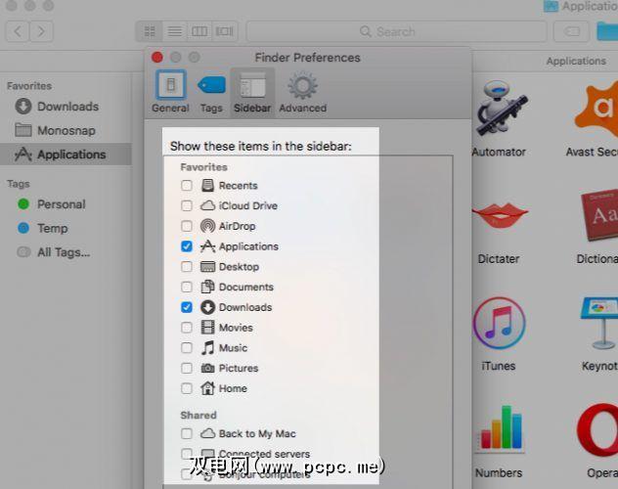
Task: Click the Applications icon in preferences list
Action: point(207,246)
